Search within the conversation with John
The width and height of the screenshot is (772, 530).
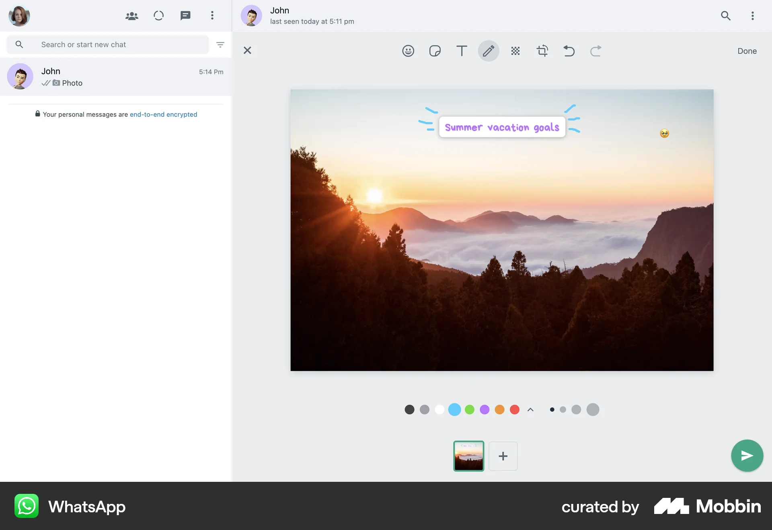click(x=726, y=16)
